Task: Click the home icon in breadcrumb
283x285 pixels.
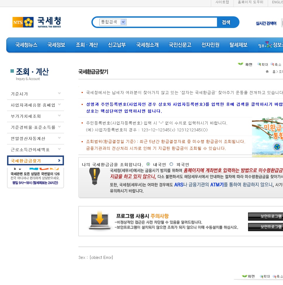Action: [x=267, y=72]
